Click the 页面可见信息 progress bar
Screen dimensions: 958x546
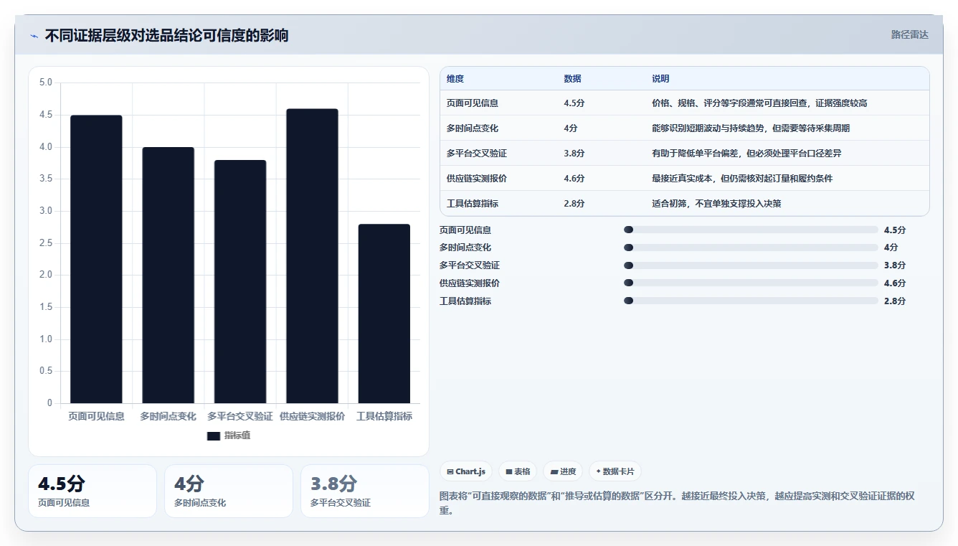coord(751,230)
